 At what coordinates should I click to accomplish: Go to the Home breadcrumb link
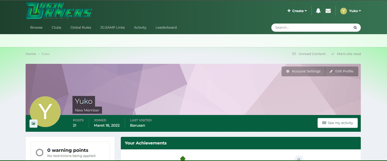click(x=31, y=54)
